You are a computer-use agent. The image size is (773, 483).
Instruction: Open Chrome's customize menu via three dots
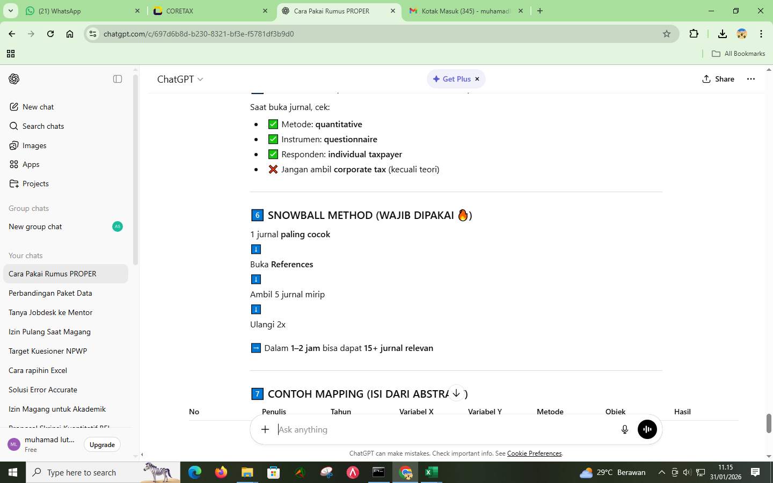click(762, 33)
